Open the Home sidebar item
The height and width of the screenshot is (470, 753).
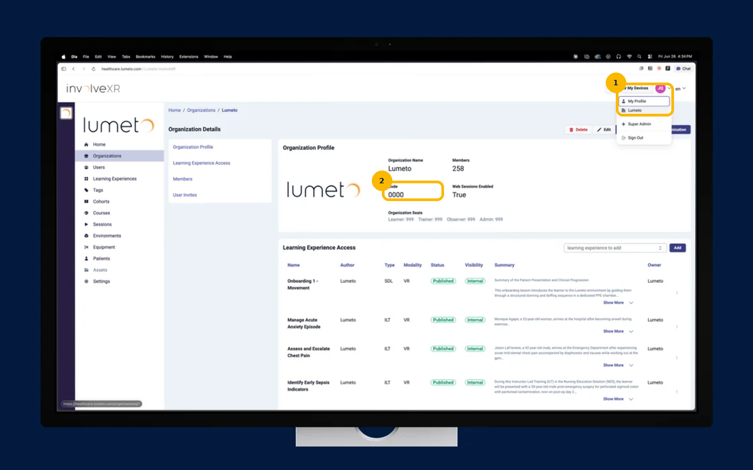point(99,144)
